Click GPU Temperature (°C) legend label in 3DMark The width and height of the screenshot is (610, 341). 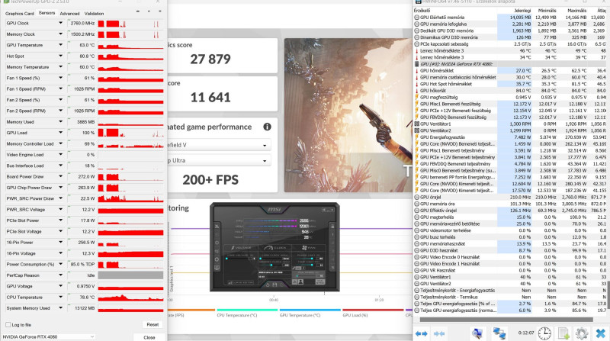pyautogui.click(x=300, y=315)
